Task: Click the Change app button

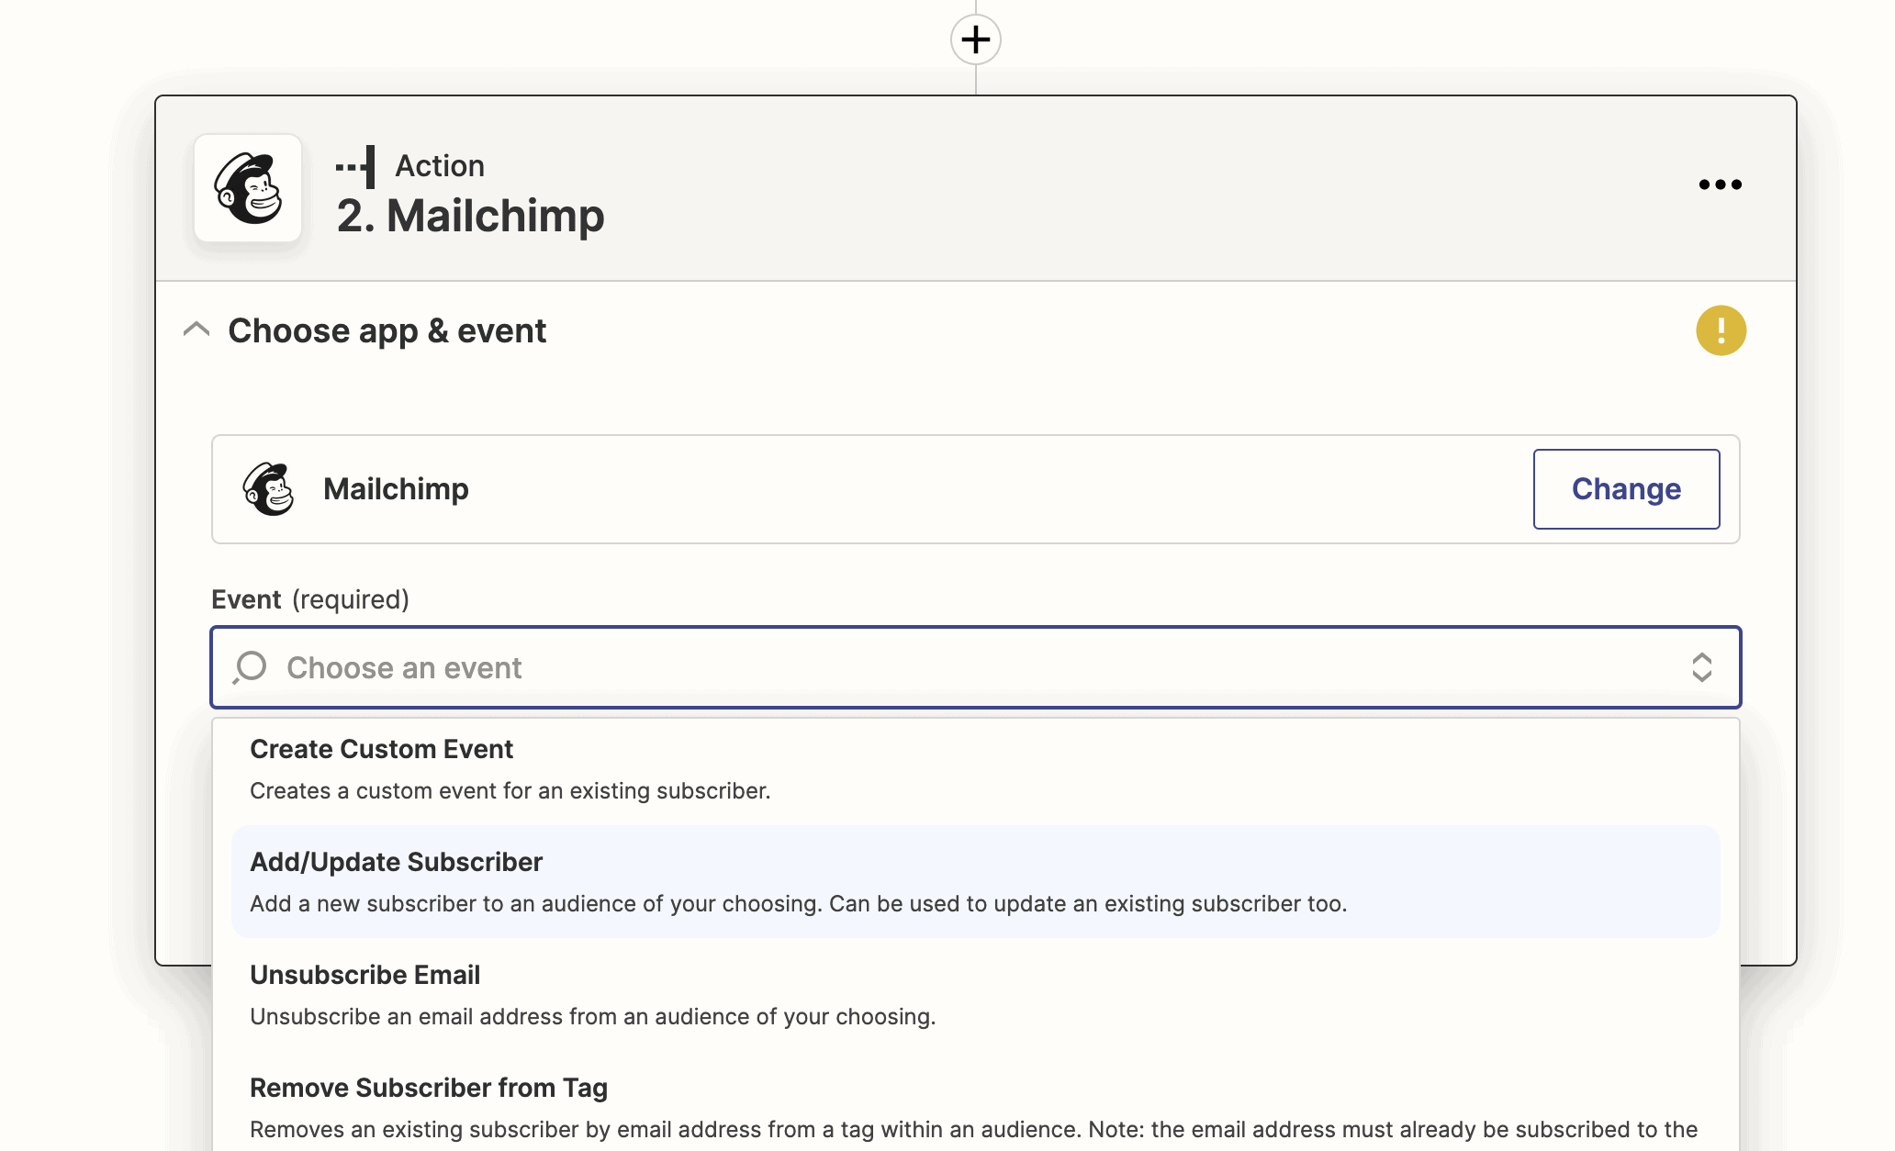Action: (1626, 489)
